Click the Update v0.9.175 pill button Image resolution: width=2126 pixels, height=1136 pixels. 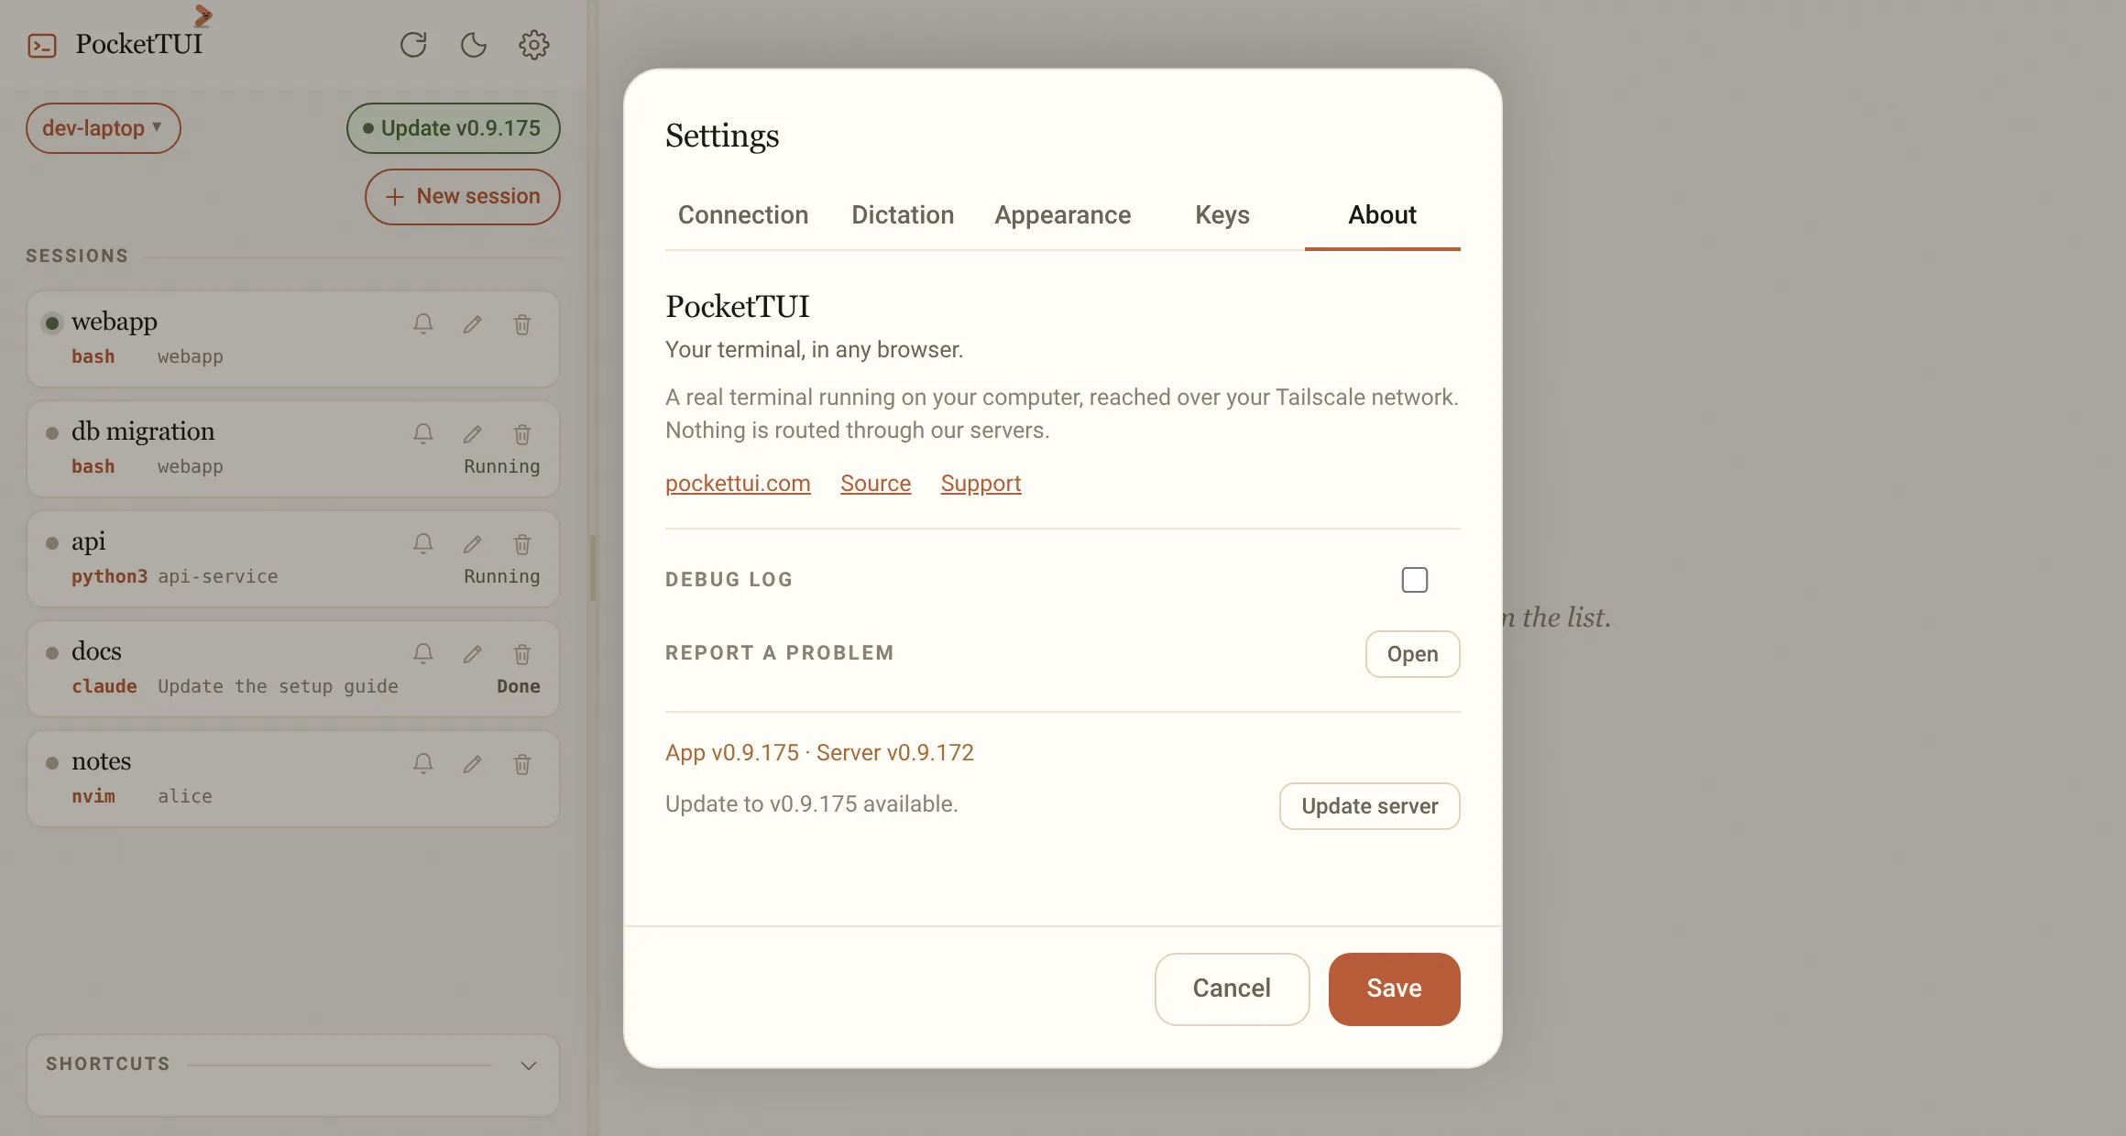click(453, 128)
